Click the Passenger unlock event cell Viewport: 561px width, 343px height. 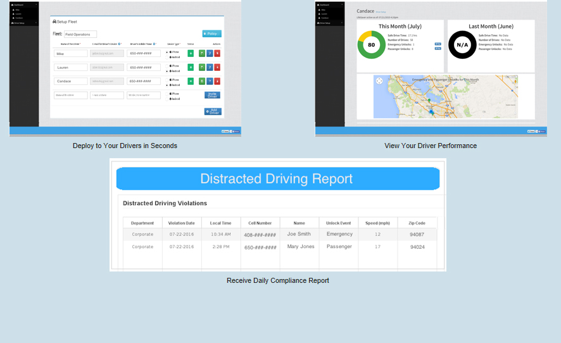[339, 246]
